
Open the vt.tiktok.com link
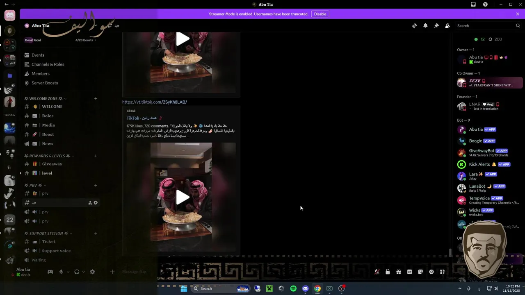pos(154,102)
